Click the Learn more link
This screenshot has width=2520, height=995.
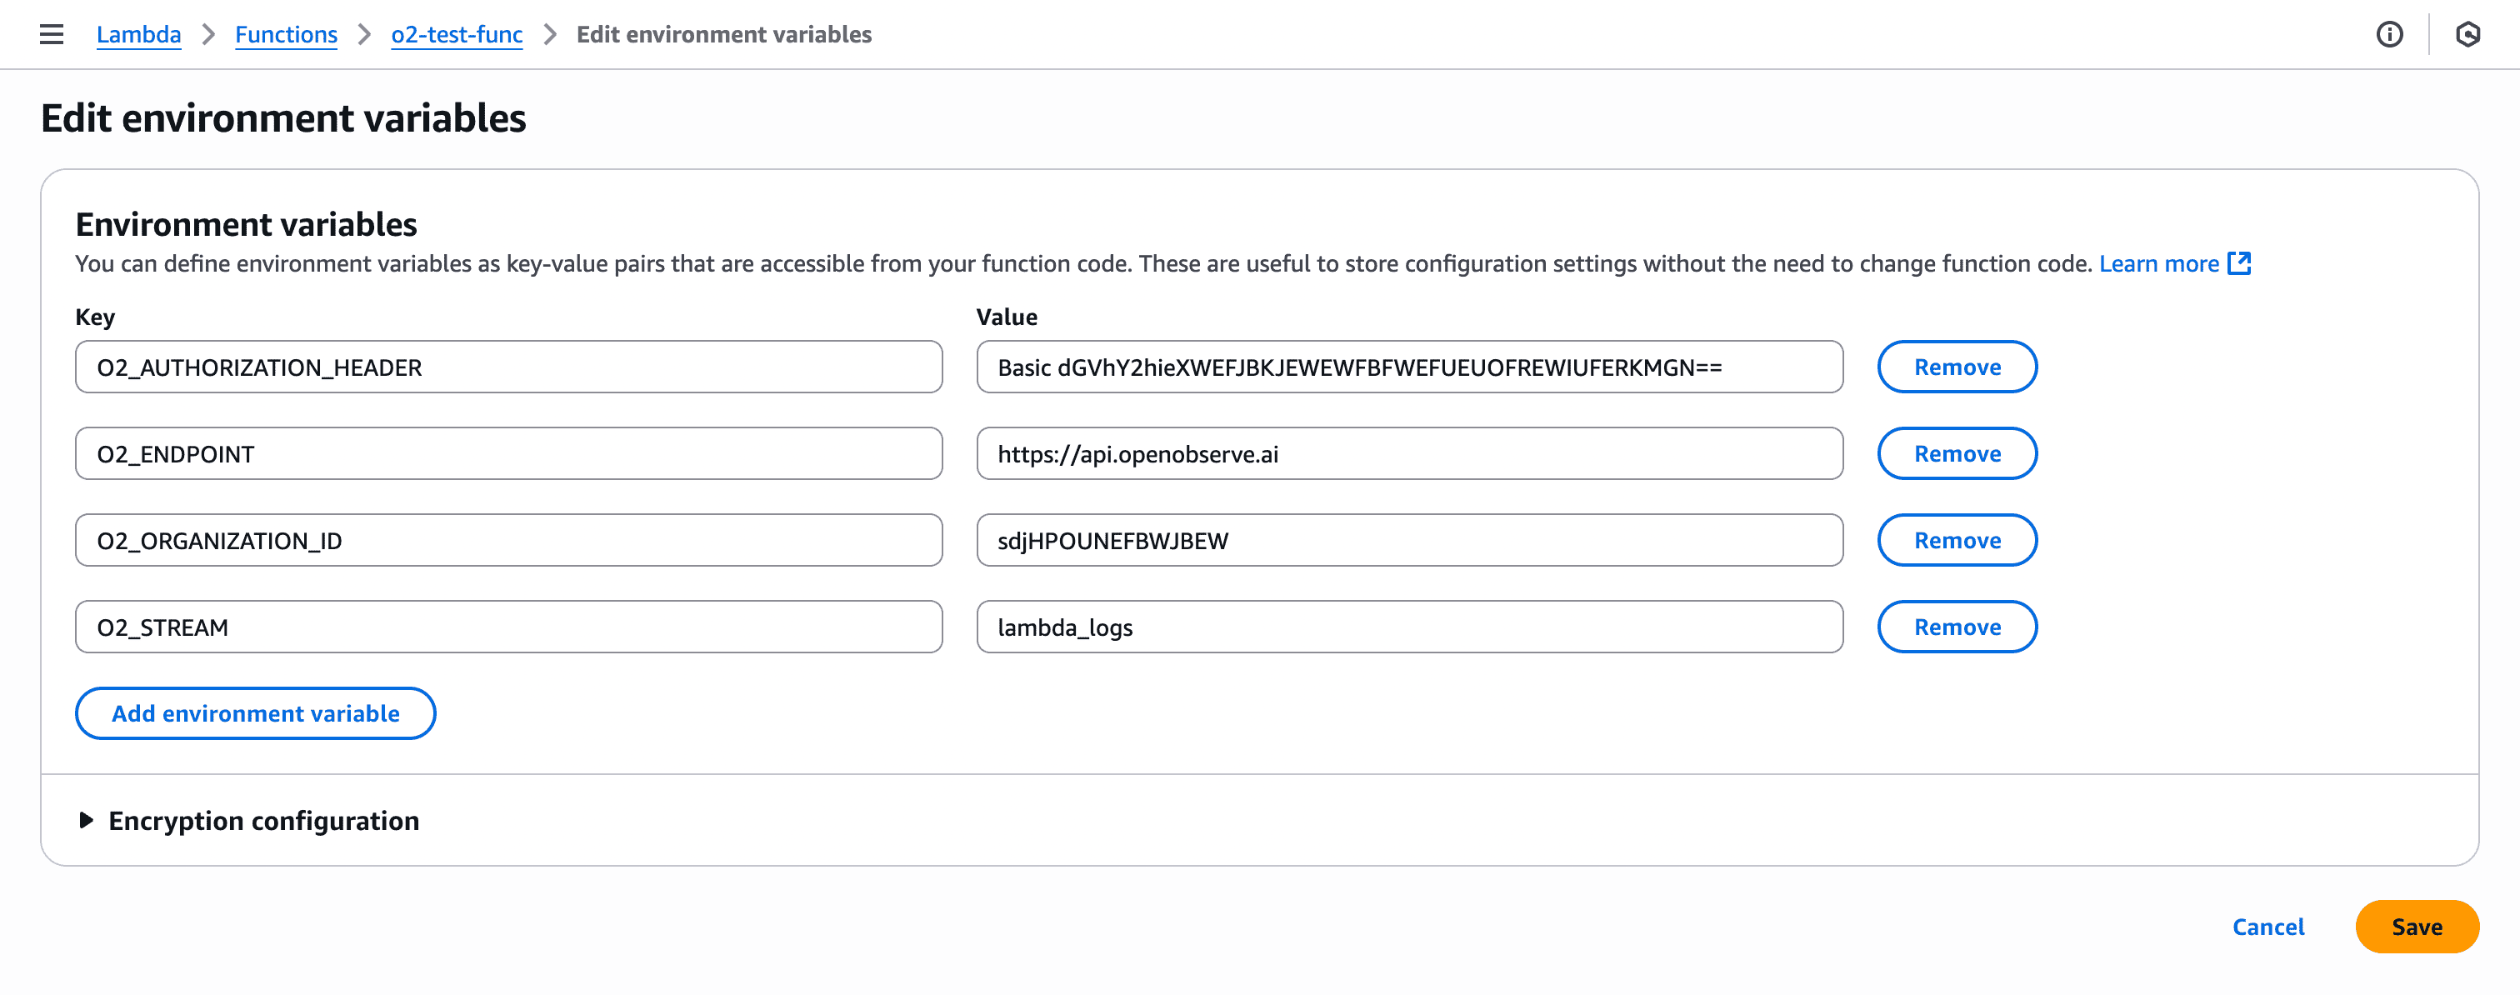[2158, 263]
